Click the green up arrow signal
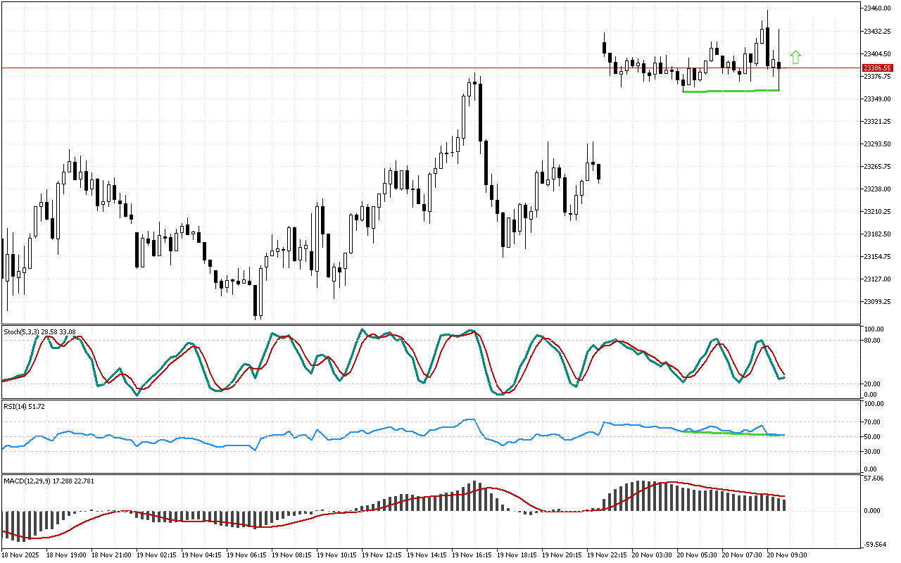 [795, 58]
